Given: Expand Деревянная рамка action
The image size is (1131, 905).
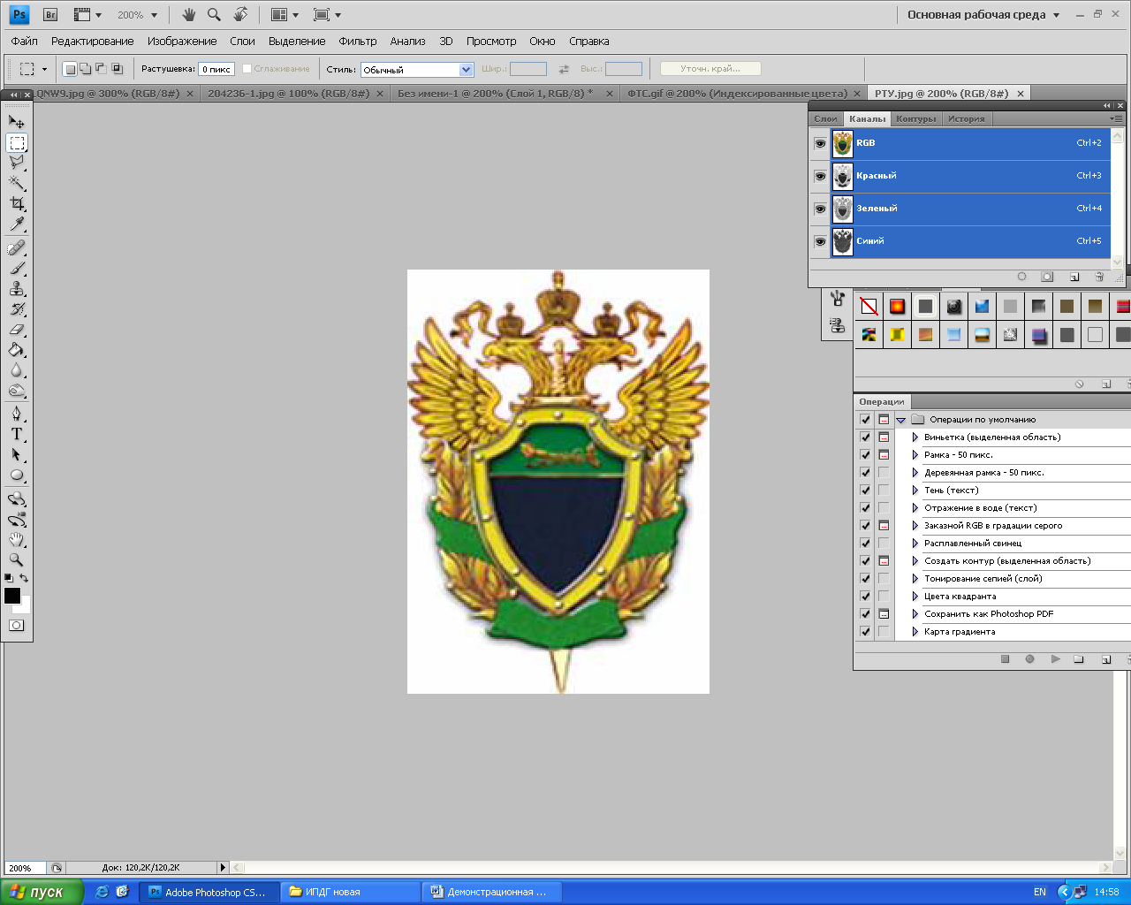Looking at the screenshot, I should coord(915,473).
